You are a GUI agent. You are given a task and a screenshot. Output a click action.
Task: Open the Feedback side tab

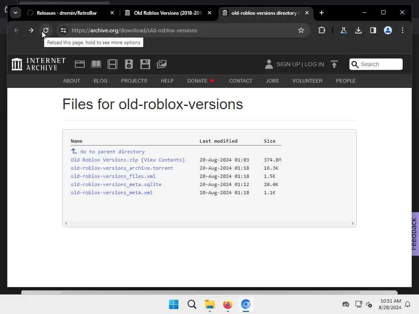coord(415,234)
